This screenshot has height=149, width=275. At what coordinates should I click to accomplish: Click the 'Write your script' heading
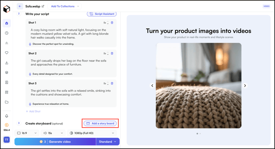tap(37, 14)
